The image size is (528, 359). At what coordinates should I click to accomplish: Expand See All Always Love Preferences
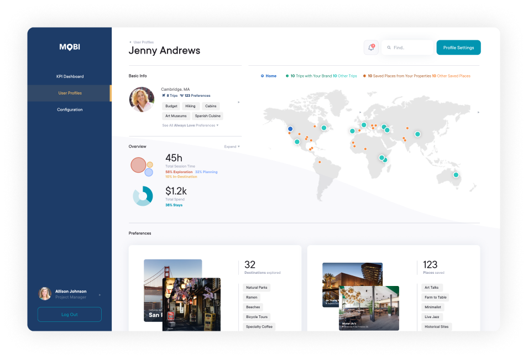point(190,126)
